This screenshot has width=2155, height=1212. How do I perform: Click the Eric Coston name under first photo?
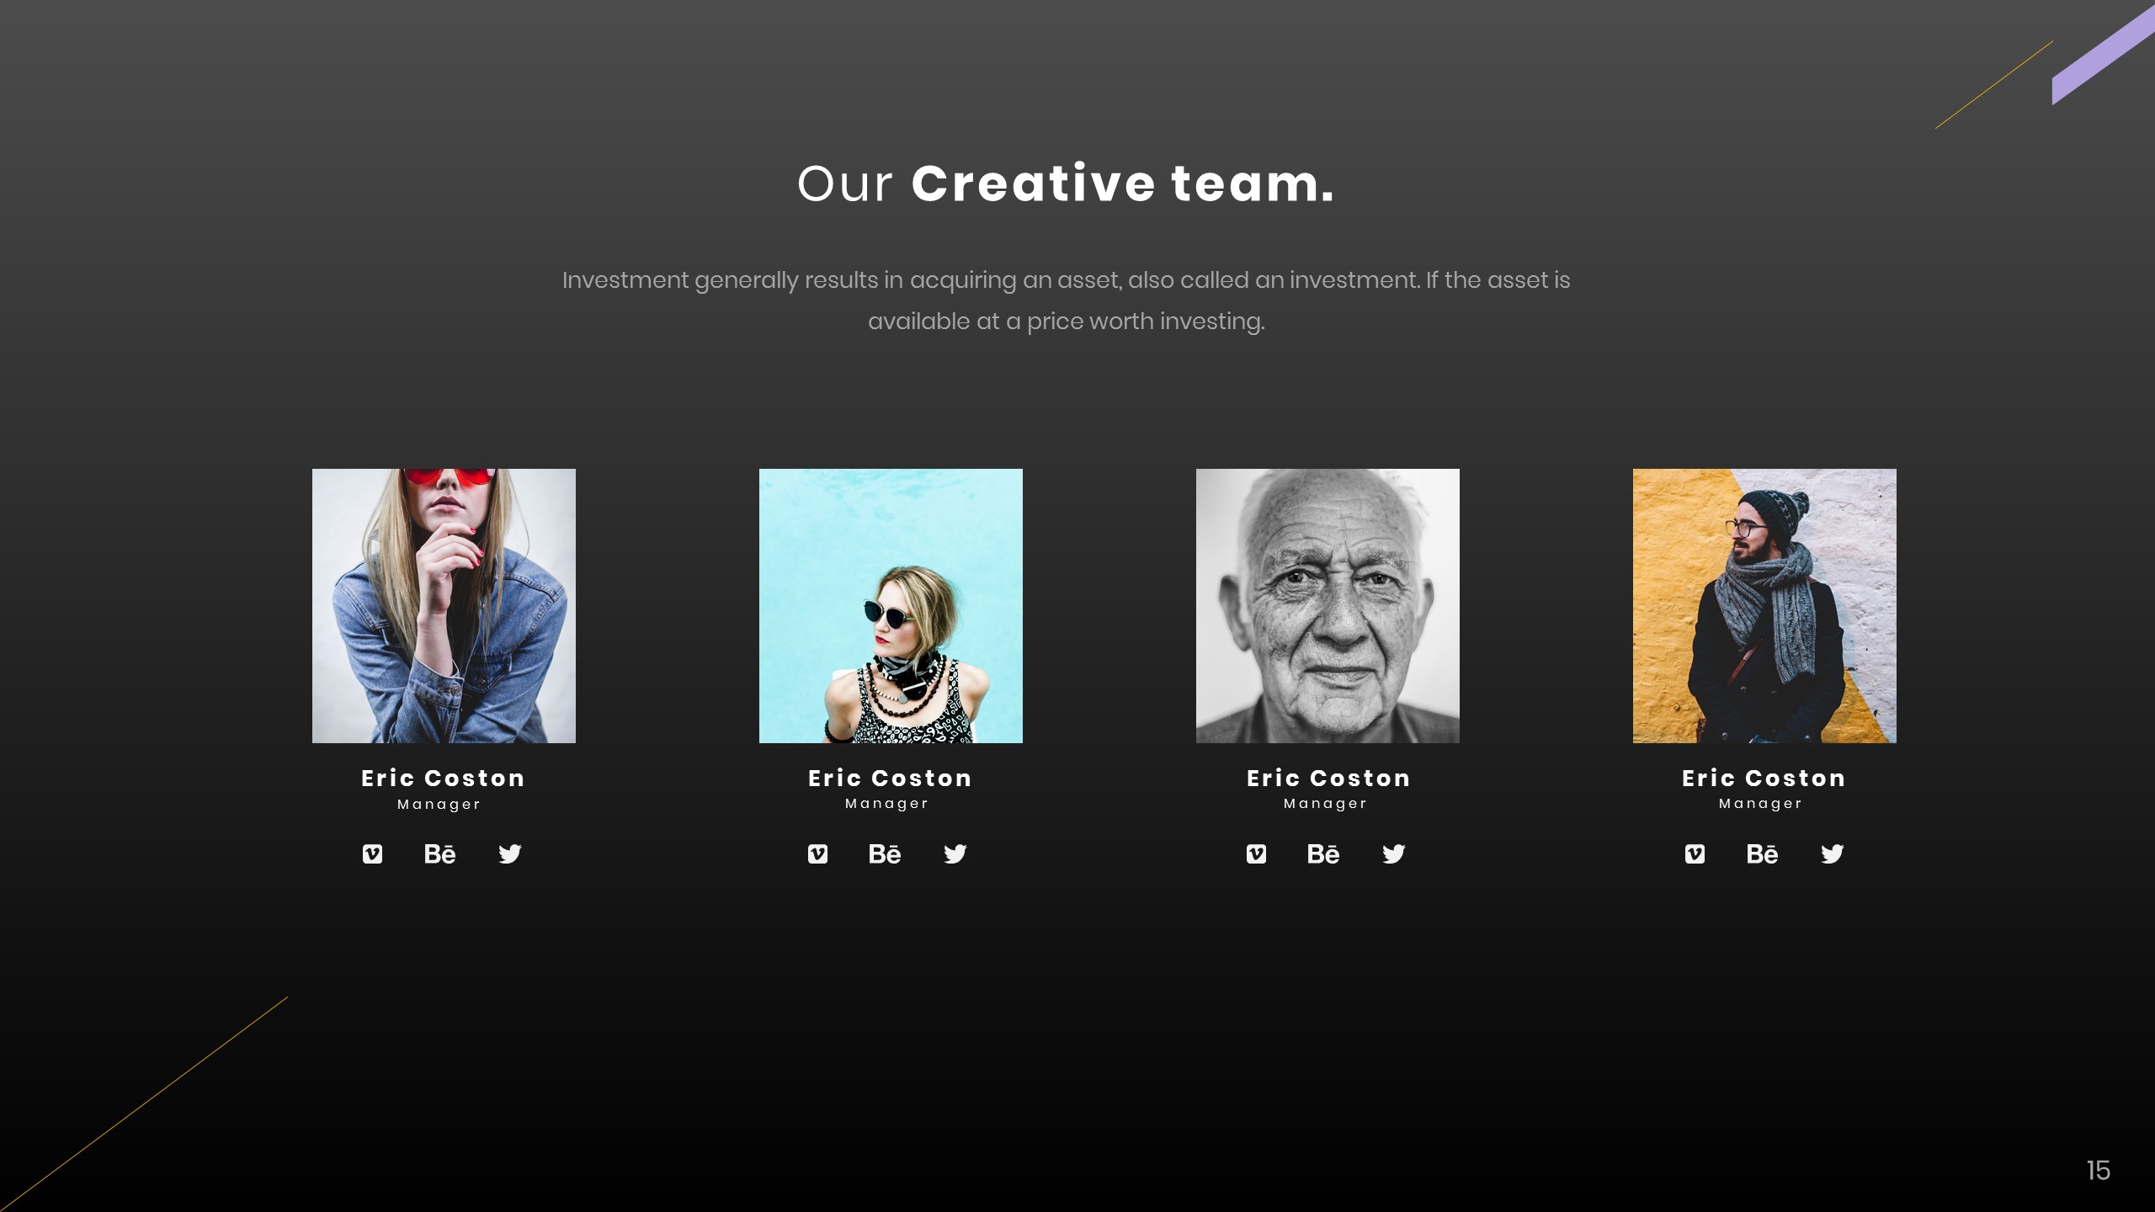[443, 778]
